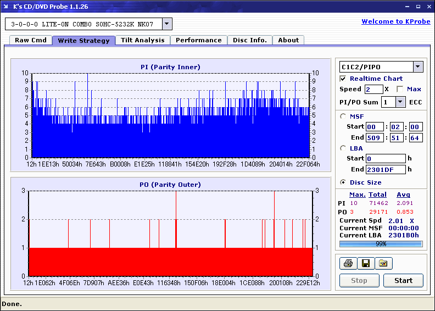Expand the C1C2/PIPO test type dropdown
The width and height of the screenshot is (435, 311).
click(x=417, y=67)
